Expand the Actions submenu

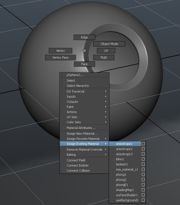pyautogui.click(x=84, y=112)
